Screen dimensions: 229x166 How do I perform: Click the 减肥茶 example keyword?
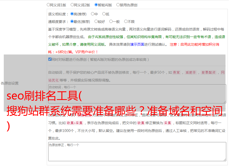pos(191,72)
